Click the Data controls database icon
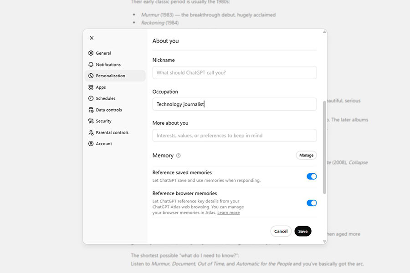The width and height of the screenshot is (410, 273). point(91,110)
